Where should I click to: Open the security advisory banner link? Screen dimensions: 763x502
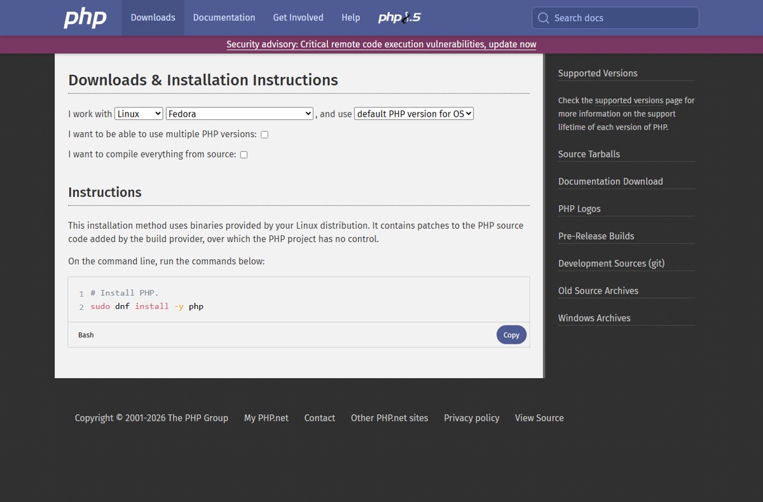pyautogui.click(x=381, y=44)
